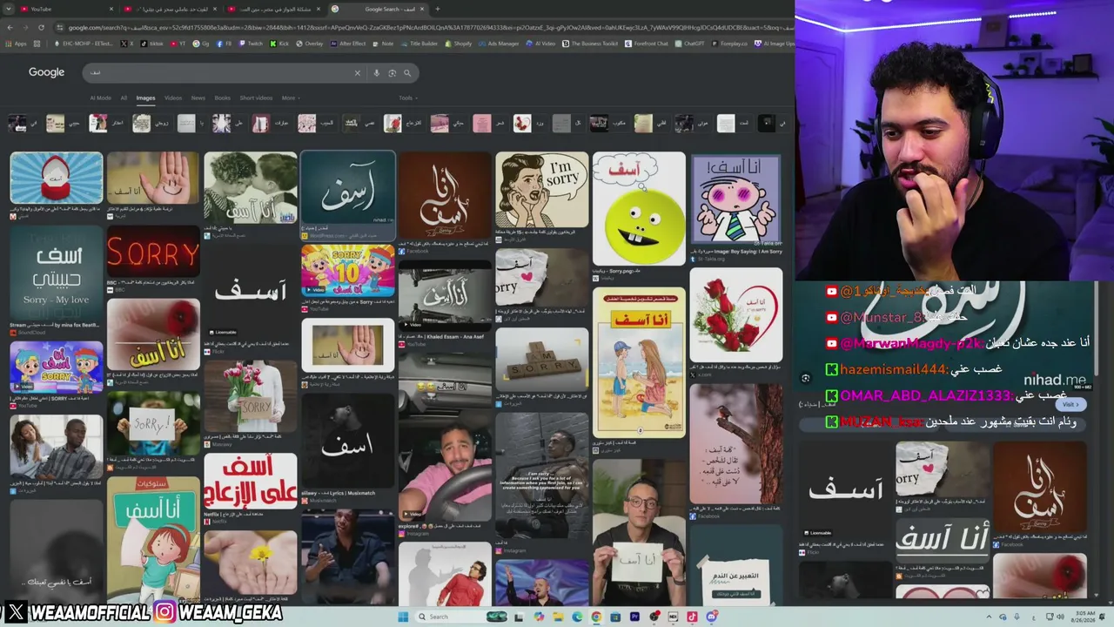Screen dimensions: 1114x627
Task: Open the Shopify bookmark
Action: (x=459, y=44)
